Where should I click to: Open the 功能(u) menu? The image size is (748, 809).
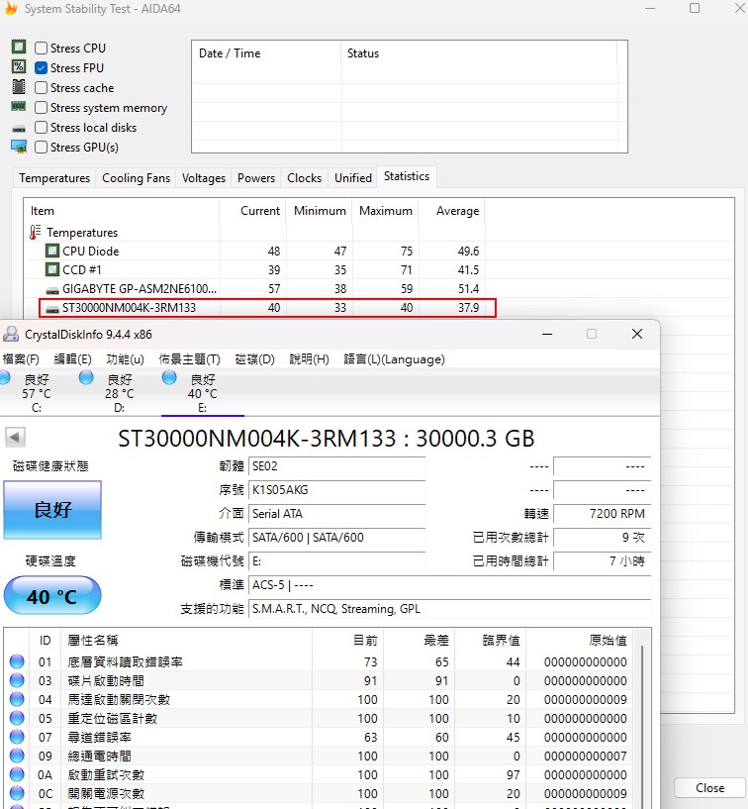pyautogui.click(x=126, y=359)
